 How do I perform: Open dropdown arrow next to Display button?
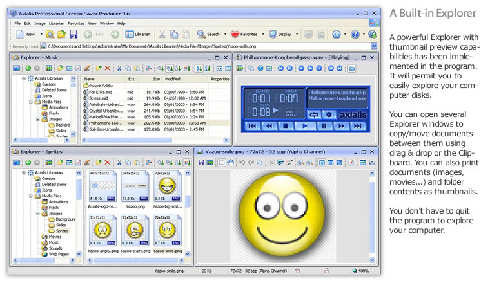point(297,34)
